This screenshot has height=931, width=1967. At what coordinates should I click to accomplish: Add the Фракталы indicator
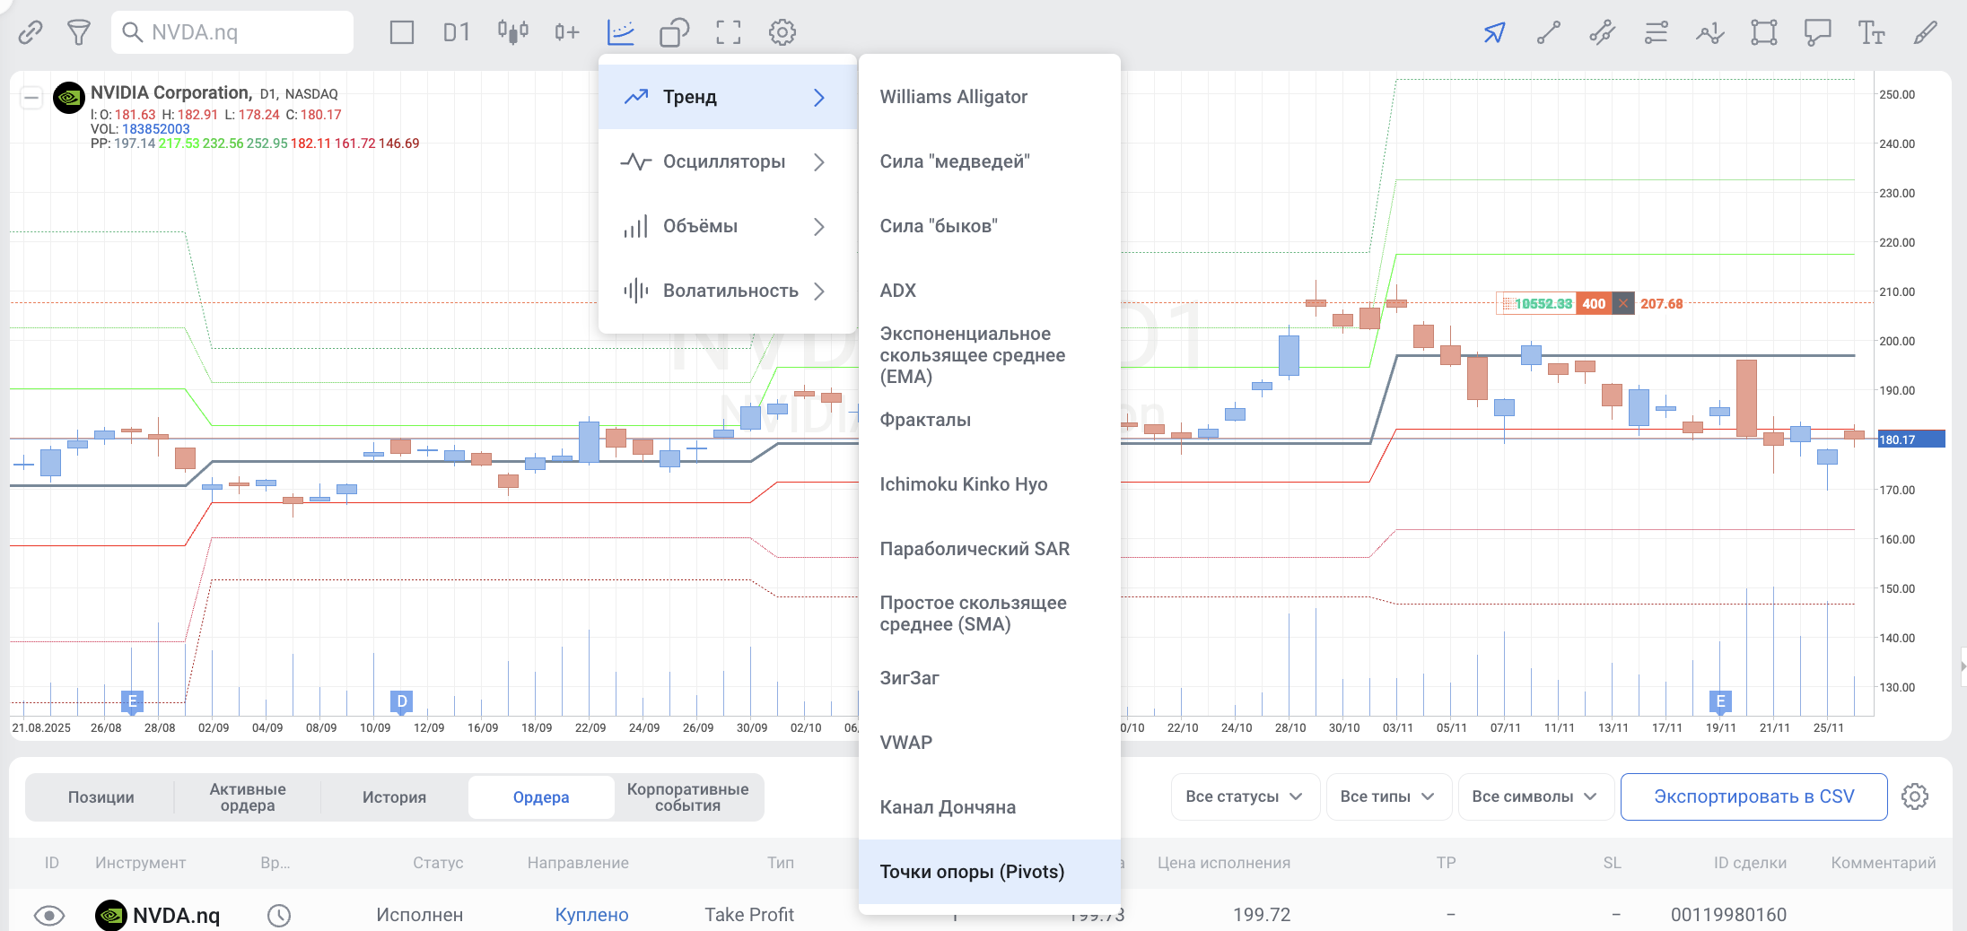click(x=990, y=420)
